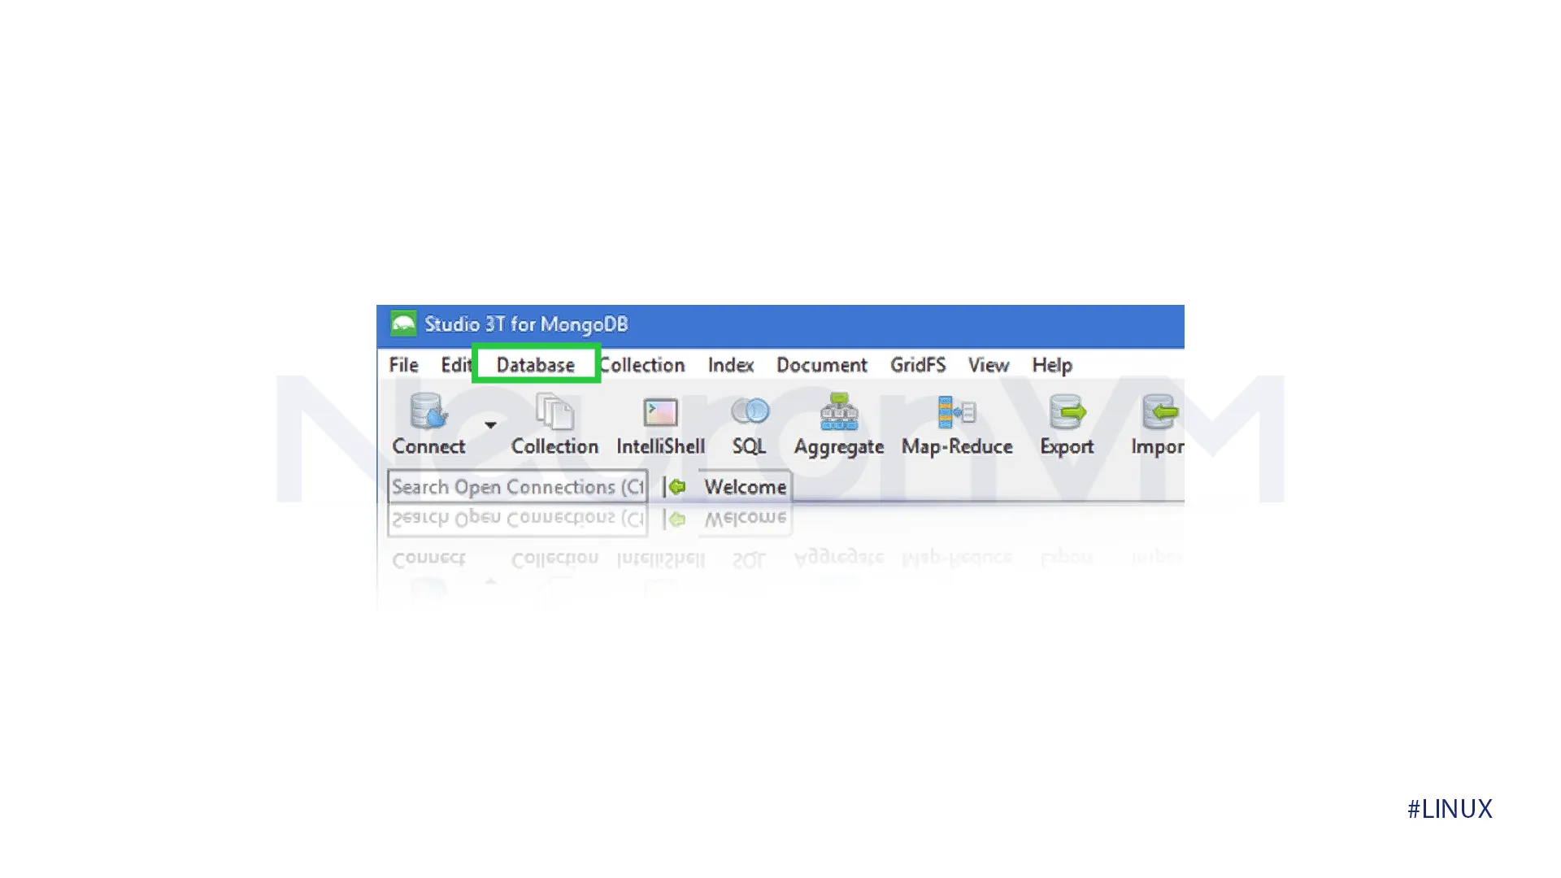This screenshot has height=878, width=1561.
Task: Select the Edit menu
Action: (x=455, y=364)
